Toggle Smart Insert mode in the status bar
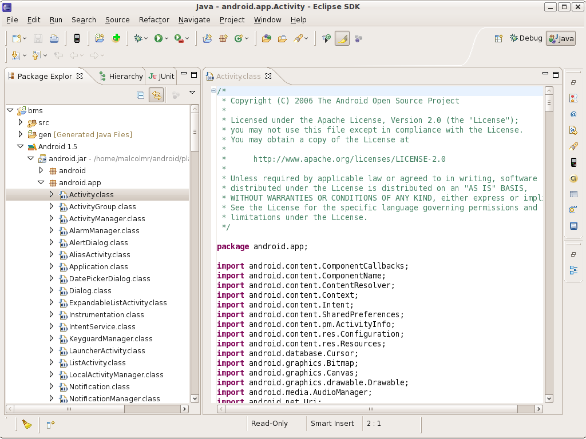Screen dimensions: 586x439 [334, 423]
